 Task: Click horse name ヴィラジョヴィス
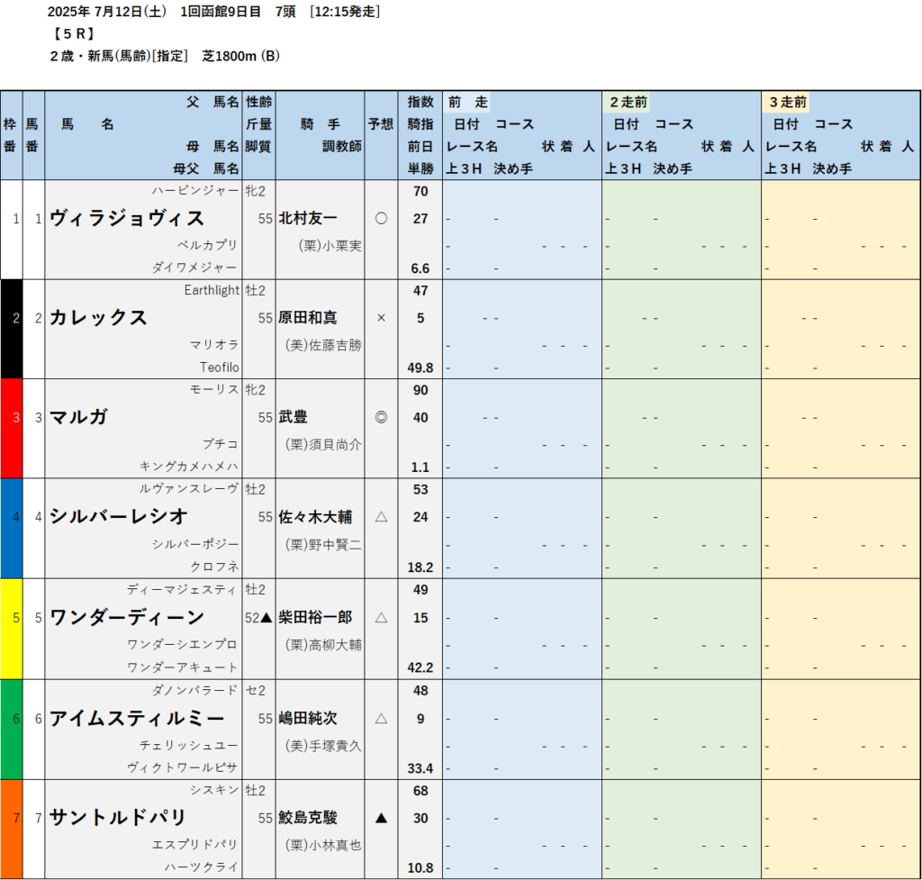click(127, 218)
